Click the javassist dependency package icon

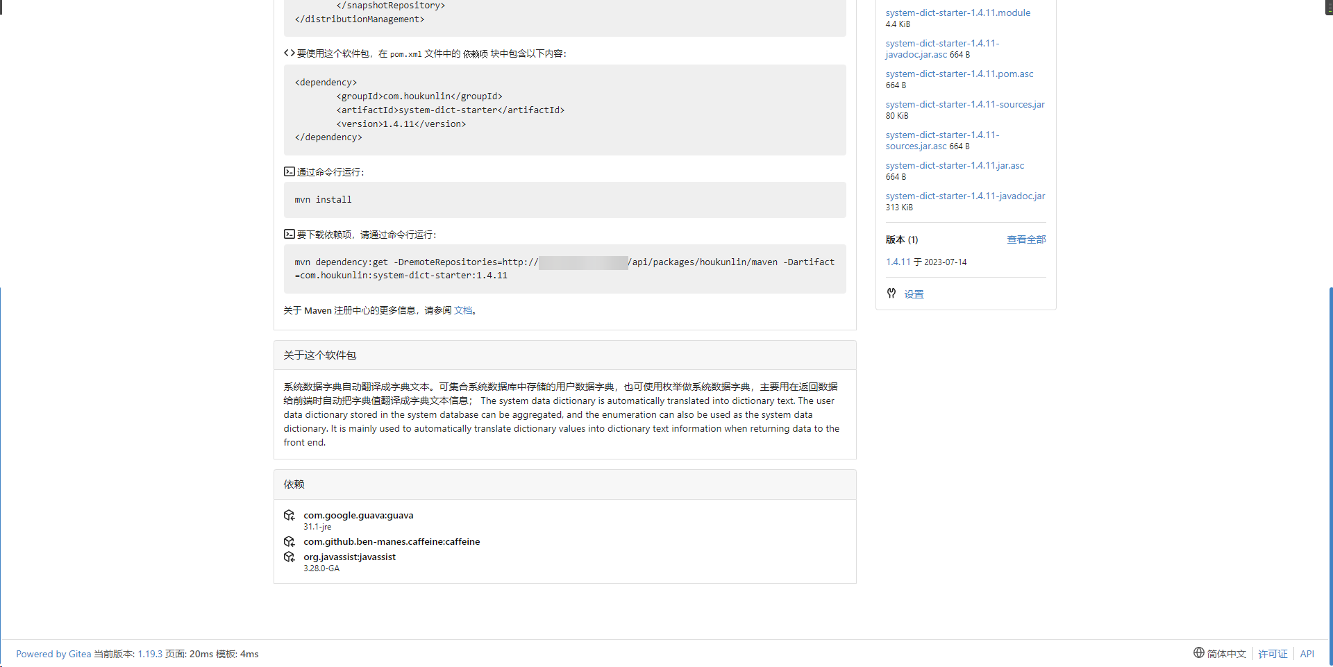coord(290,557)
